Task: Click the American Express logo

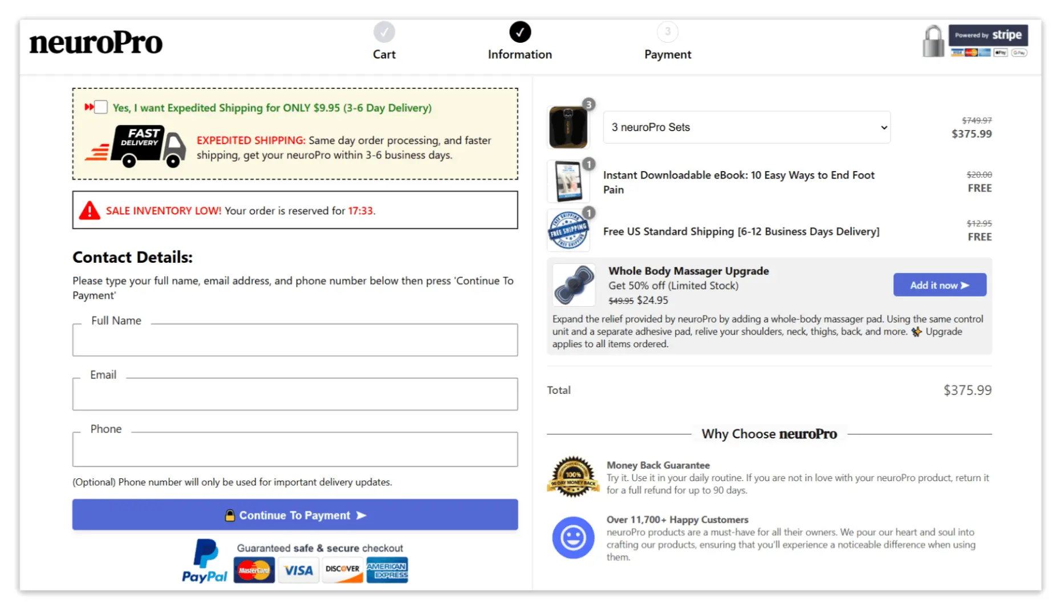Action: click(387, 570)
